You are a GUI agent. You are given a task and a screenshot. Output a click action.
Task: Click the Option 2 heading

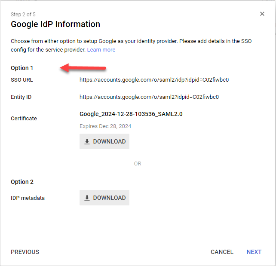[22, 182]
